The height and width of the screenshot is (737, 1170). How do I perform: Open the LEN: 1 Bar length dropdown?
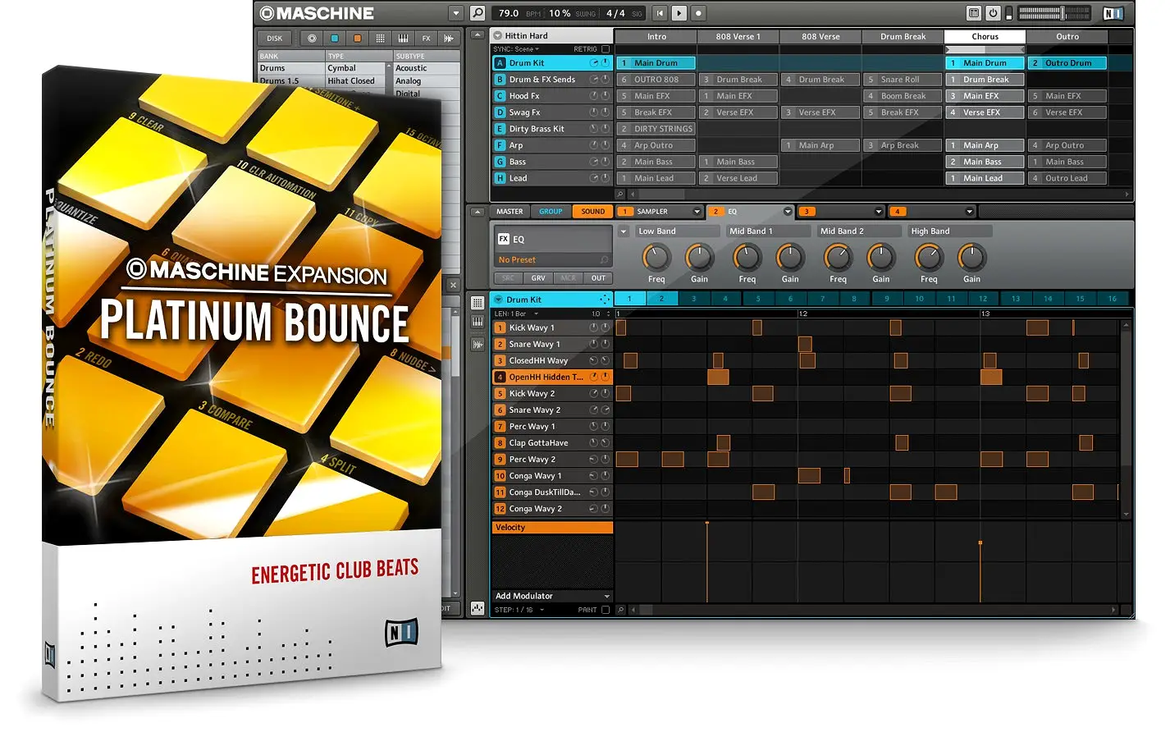[x=517, y=314]
